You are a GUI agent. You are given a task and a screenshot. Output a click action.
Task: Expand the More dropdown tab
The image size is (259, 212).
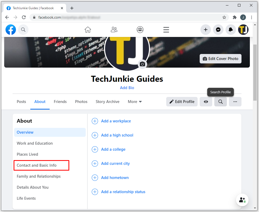[135, 102]
